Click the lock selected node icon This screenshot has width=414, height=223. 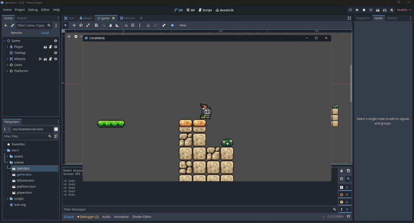coord(148,25)
